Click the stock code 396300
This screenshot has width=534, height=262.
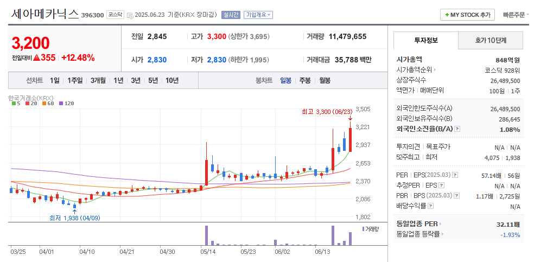92,15
